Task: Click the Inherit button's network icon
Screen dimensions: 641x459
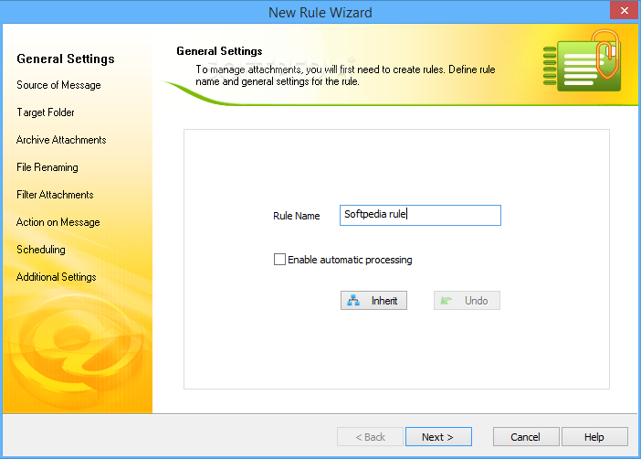Action: [x=353, y=301]
